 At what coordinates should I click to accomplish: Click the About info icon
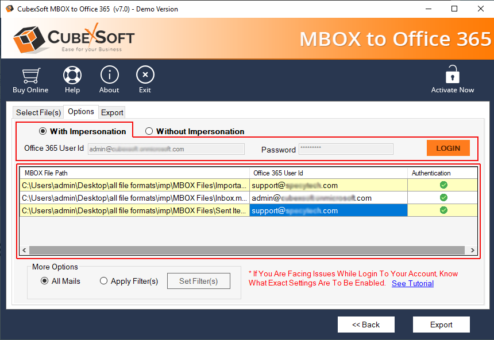pyautogui.click(x=109, y=75)
